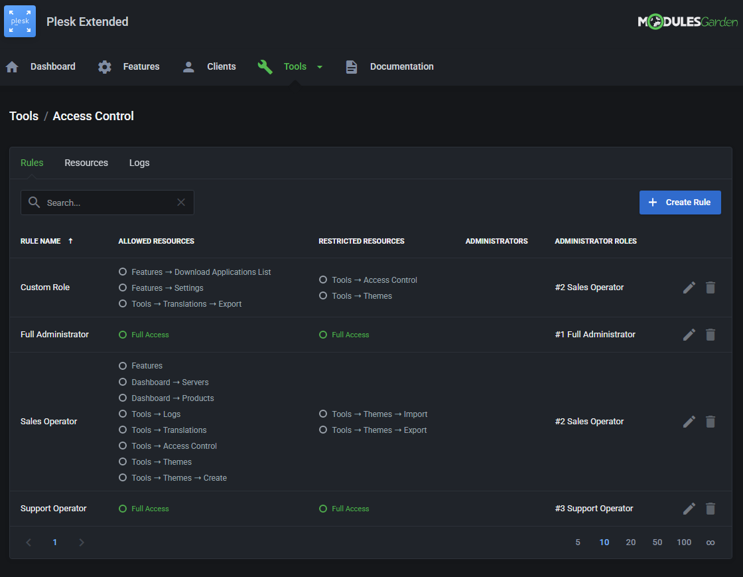Show 50 results per page
This screenshot has height=577, width=743.
click(657, 542)
